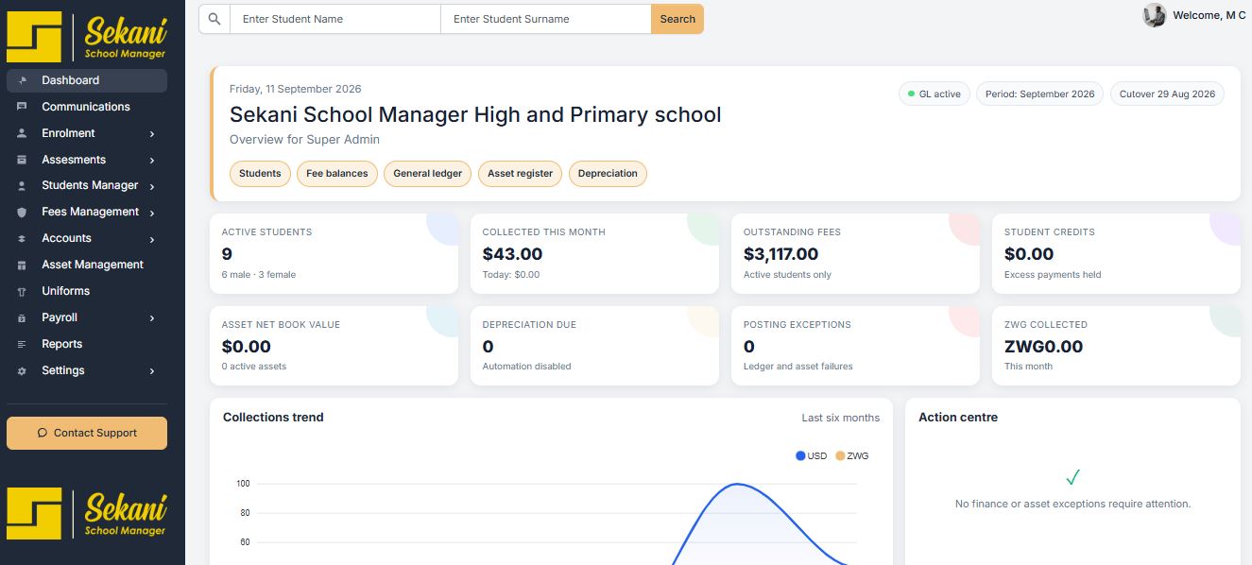Click the Enrolment person icon
Screen dimensions: 1252x565
point(22,133)
